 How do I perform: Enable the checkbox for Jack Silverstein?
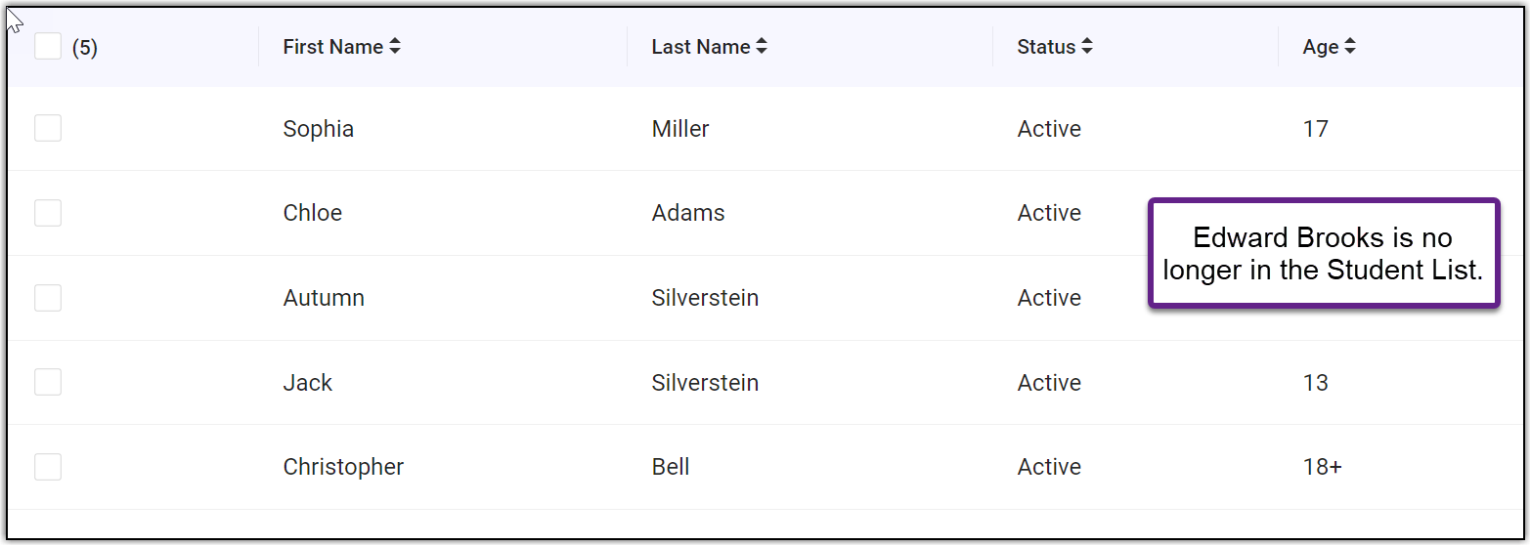click(48, 382)
